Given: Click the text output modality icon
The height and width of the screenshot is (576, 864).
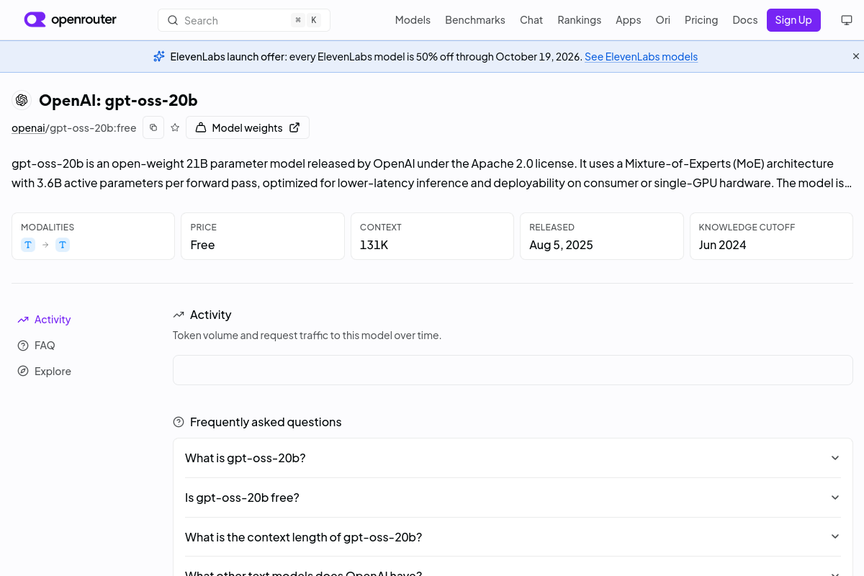Looking at the screenshot, I should [x=63, y=245].
